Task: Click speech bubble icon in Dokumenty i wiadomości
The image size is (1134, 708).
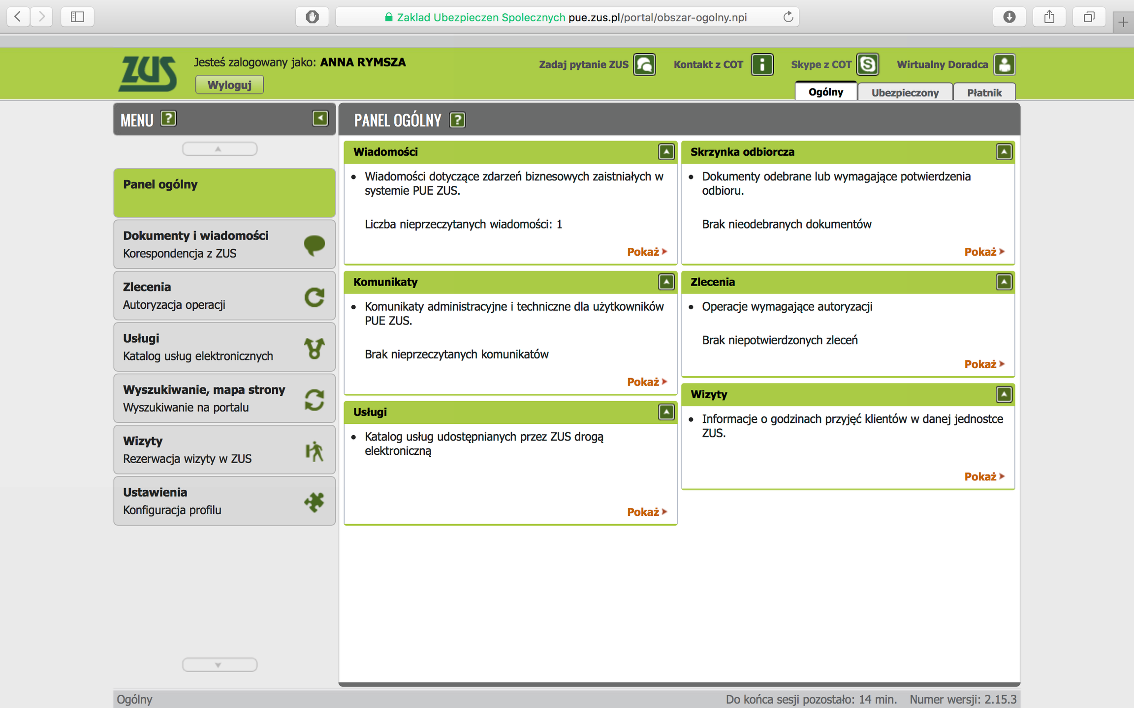Action: tap(315, 245)
